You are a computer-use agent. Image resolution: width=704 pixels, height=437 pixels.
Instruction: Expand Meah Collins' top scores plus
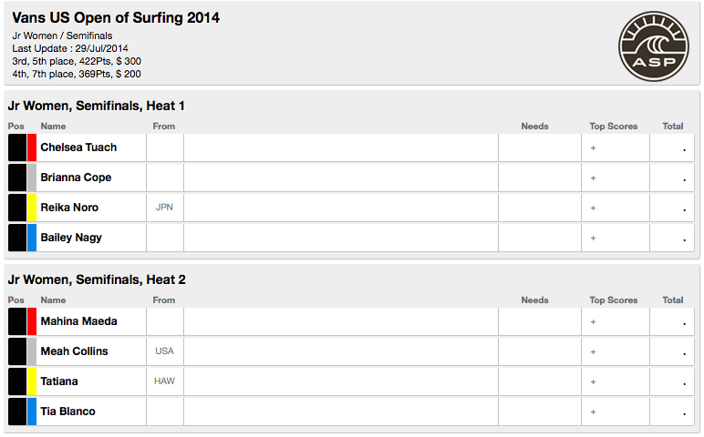click(593, 352)
